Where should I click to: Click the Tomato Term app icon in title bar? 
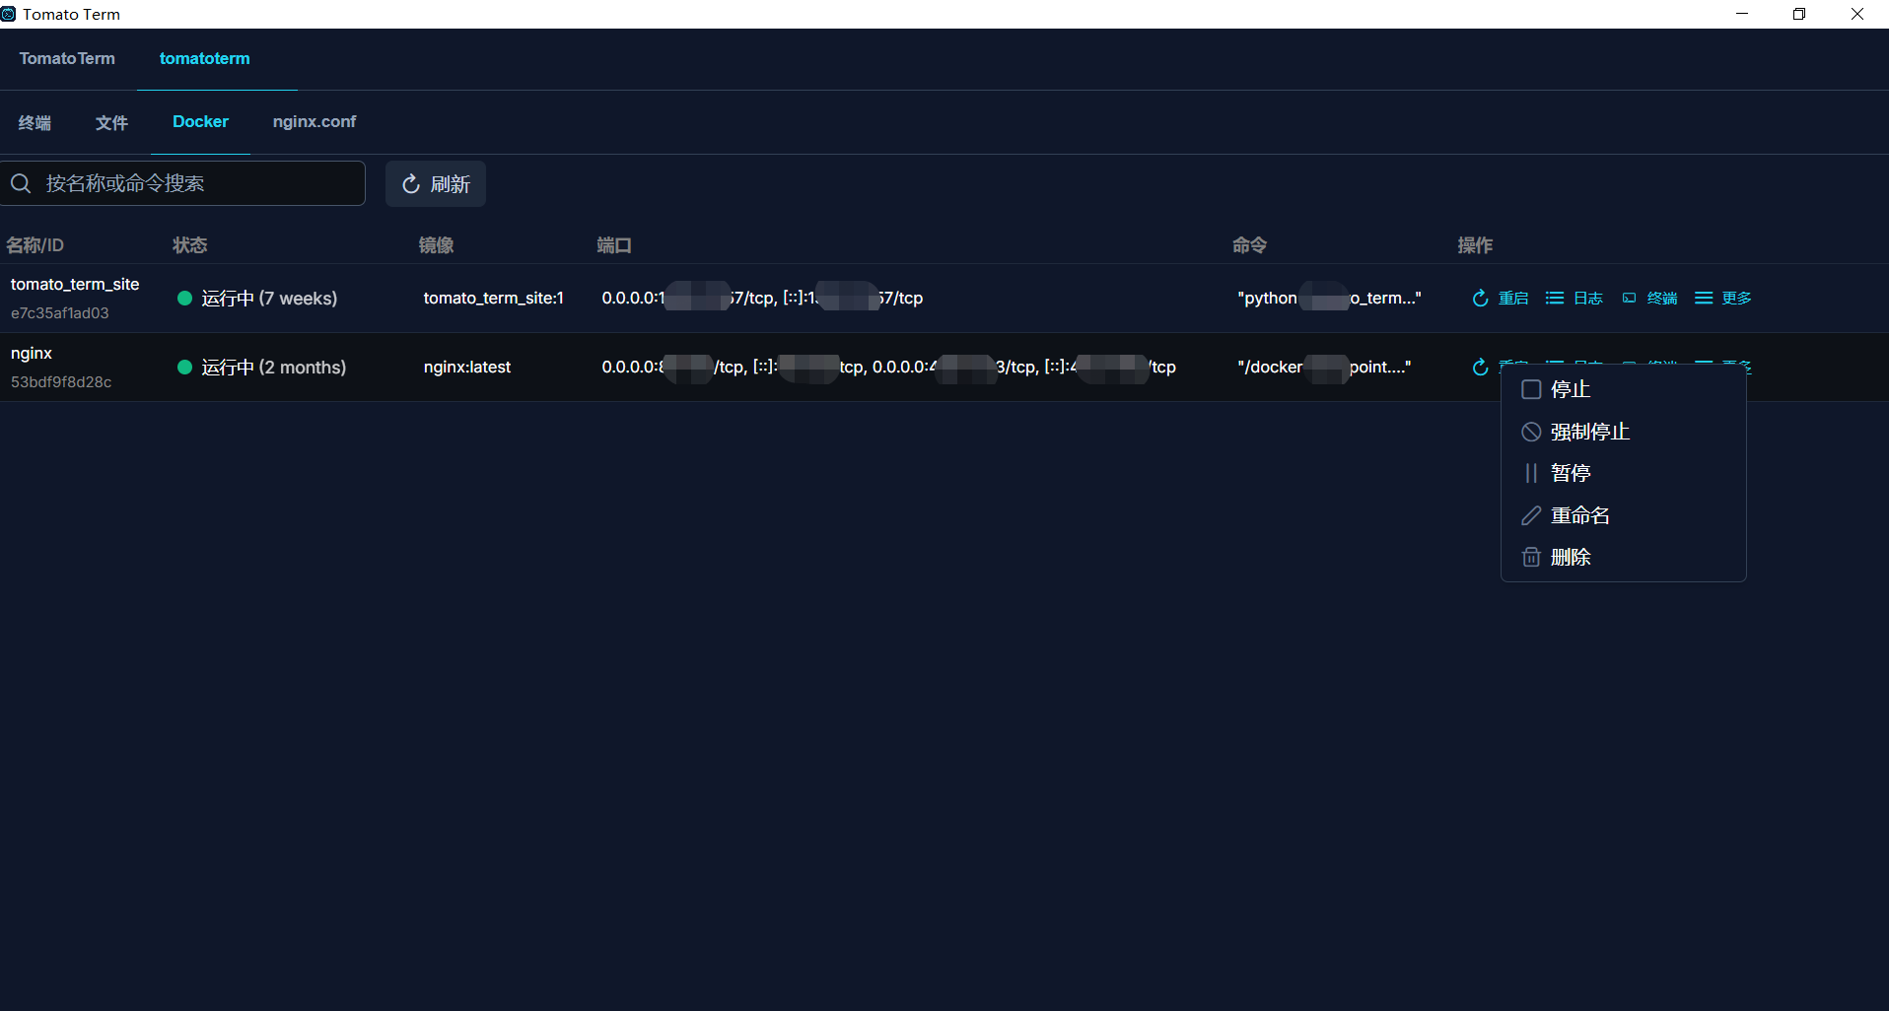click(x=9, y=14)
